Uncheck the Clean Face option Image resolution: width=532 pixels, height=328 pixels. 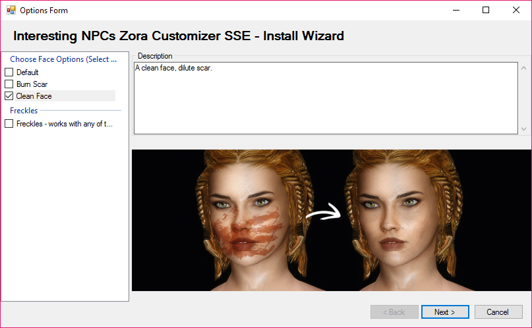pos(9,96)
